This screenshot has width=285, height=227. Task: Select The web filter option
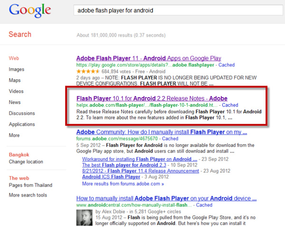coord(19,178)
